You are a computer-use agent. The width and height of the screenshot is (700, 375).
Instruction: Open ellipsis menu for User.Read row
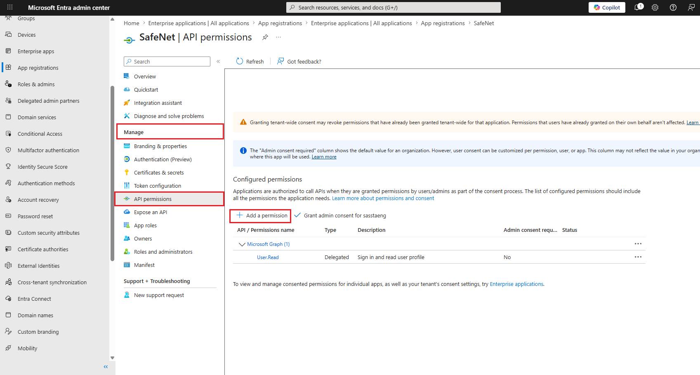(638, 257)
